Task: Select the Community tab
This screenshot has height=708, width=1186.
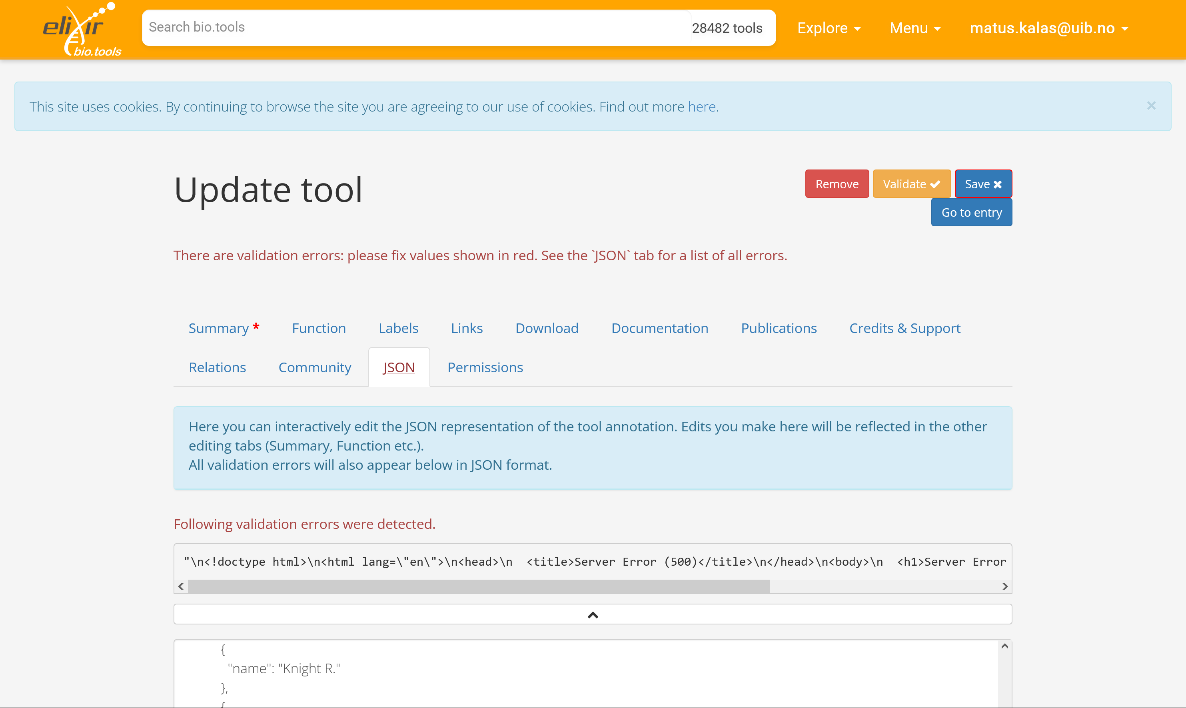Action: pos(314,367)
